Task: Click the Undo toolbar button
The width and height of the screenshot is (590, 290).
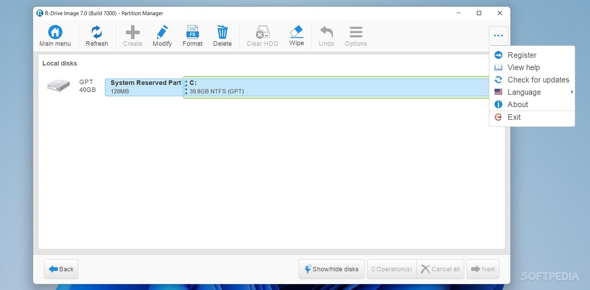Action: 326,36
